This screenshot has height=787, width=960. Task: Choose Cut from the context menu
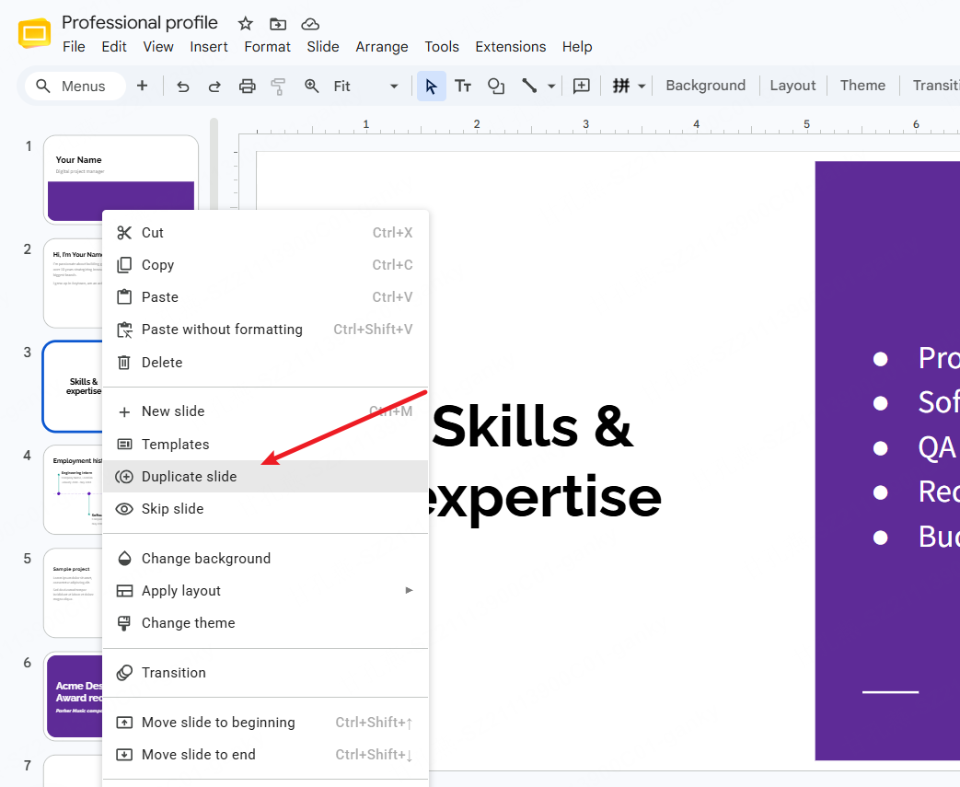click(266, 233)
